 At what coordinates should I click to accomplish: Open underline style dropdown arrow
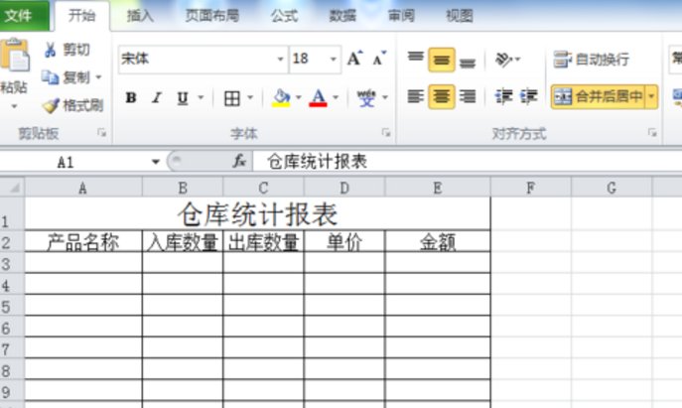coord(201,97)
